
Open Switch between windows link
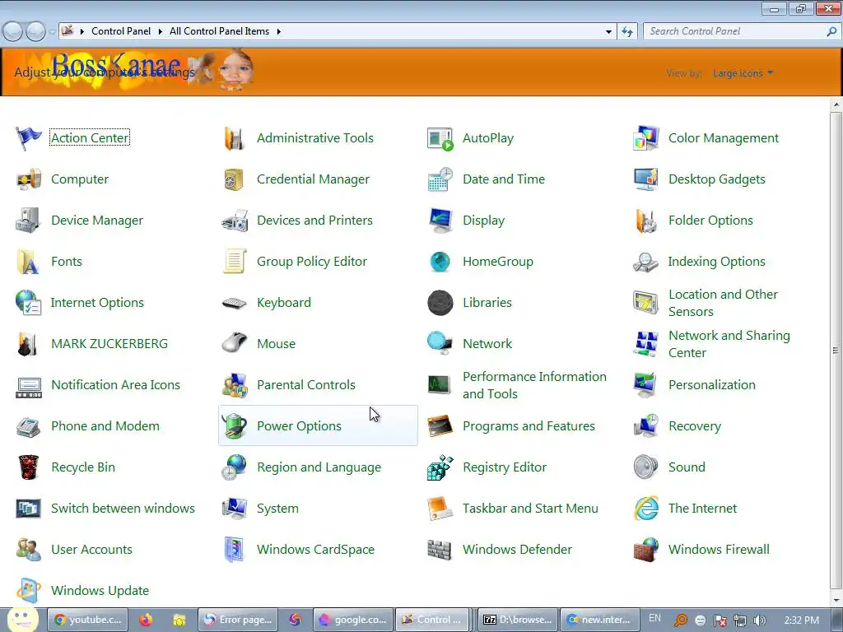(123, 509)
